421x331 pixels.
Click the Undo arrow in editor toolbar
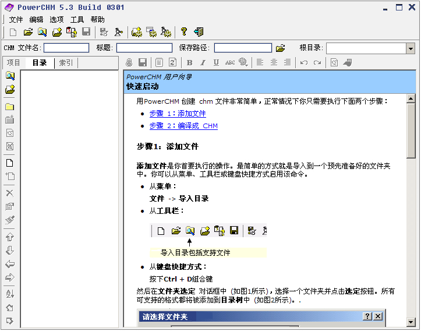[304, 63]
